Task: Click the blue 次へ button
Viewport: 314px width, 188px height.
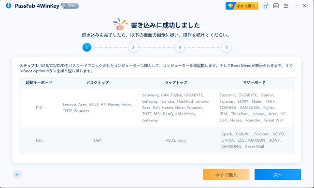Action: pyautogui.click(x=278, y=175)
